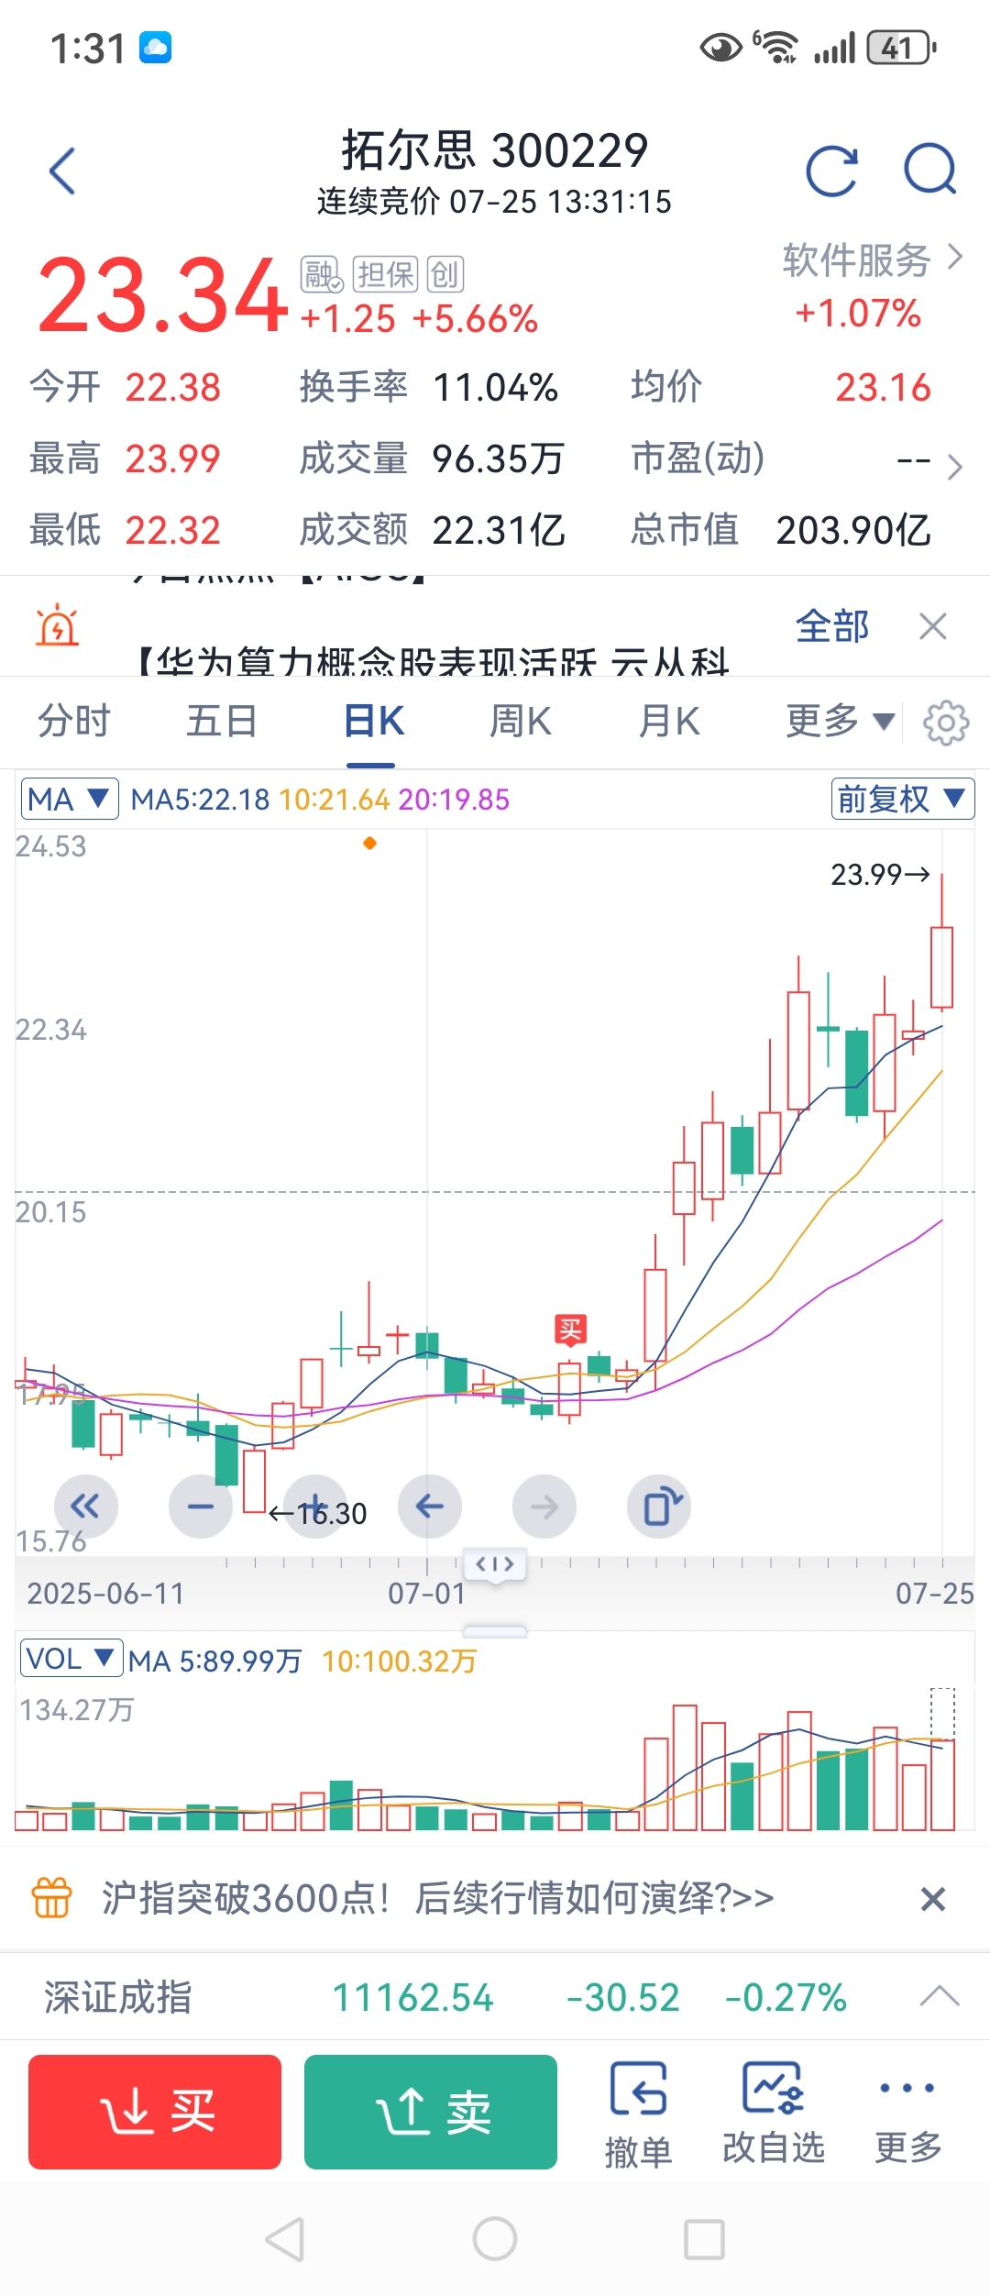Open the MA indicator dropdown

70,799
